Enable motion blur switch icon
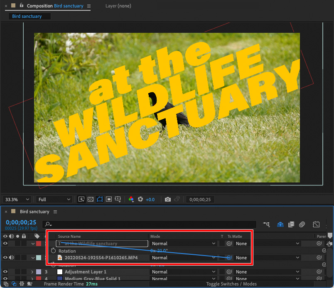 click(x=302, y=224)
